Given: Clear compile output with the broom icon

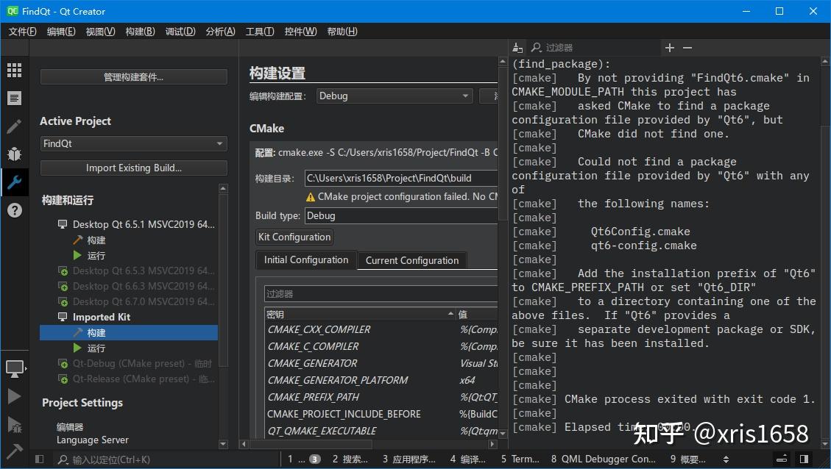Looking at the screenshot, I should click(x=517, y=48).
